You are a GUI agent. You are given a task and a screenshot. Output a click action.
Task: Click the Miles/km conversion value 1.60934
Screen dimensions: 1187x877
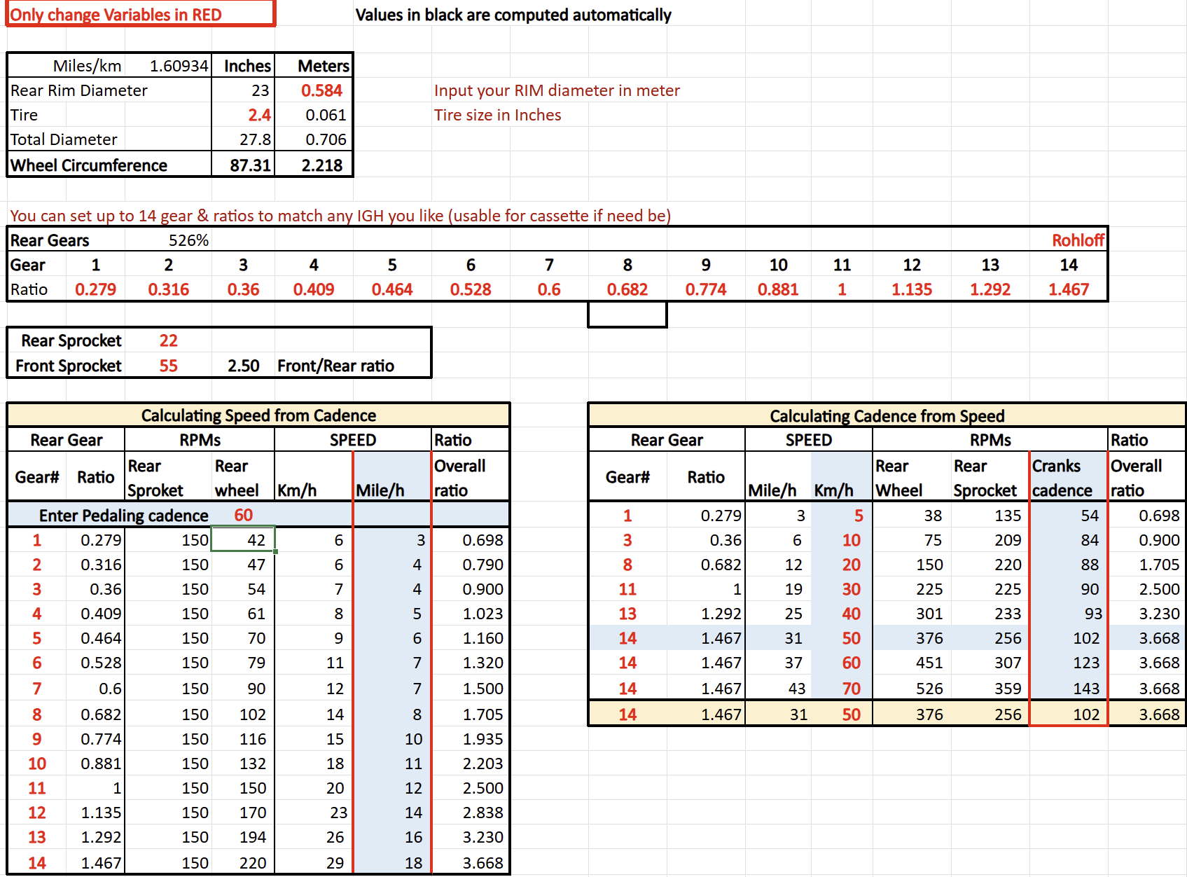tap(179, 66)
